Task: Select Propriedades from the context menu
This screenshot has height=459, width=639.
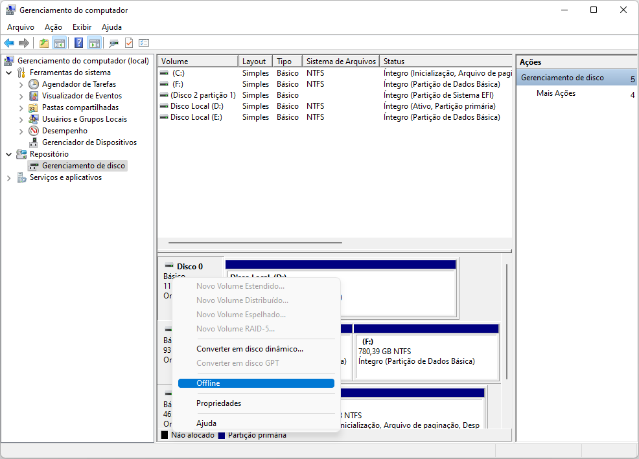Action: pos(218,403)
